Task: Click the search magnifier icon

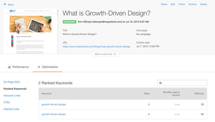Action: click(160, 83)
